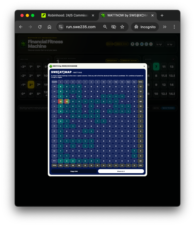195x226 pixels.
Task: Bookmark this page with the star icon
Action: 122,27
